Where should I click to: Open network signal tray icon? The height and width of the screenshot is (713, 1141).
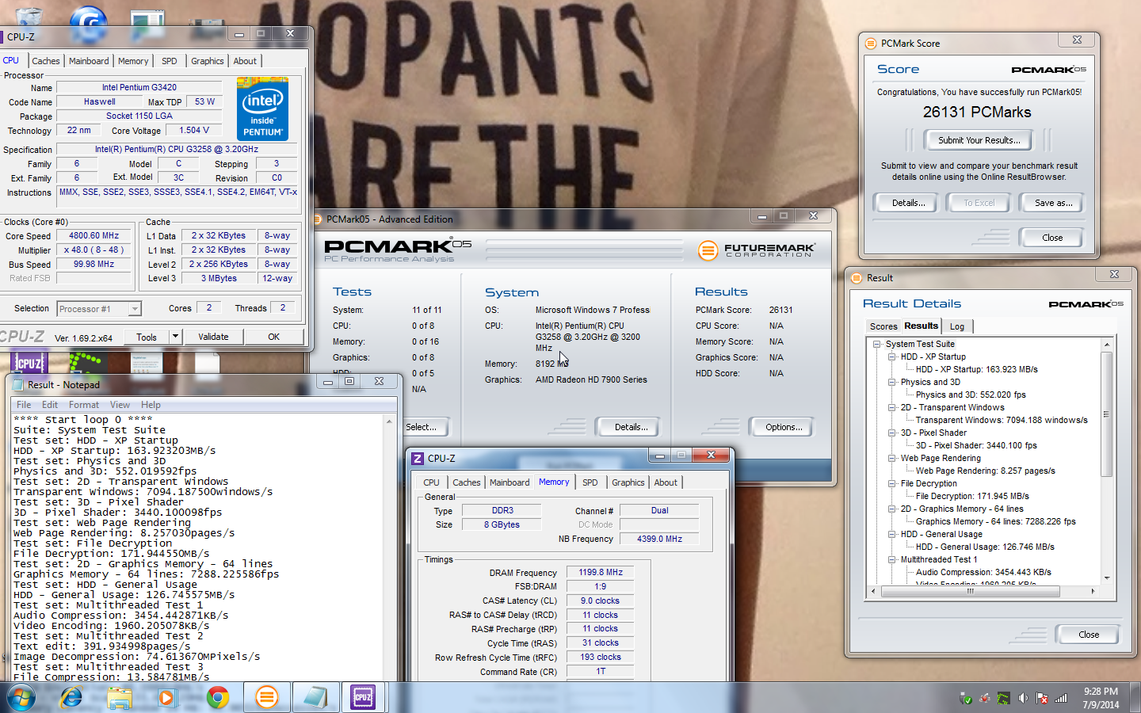point(1061,698)
